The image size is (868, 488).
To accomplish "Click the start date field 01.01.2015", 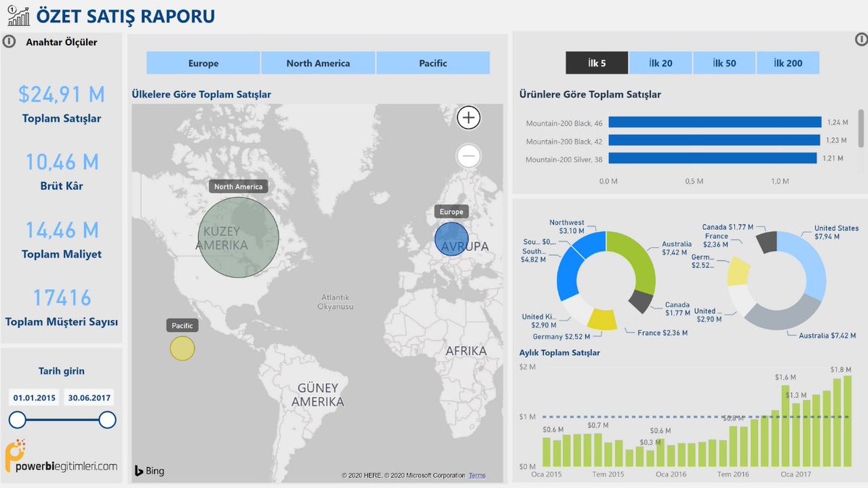I will coord(34,398).
